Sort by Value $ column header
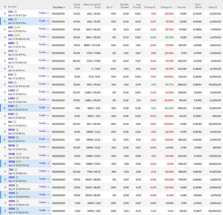Screen dimensions: 223x215 point(213,7)
